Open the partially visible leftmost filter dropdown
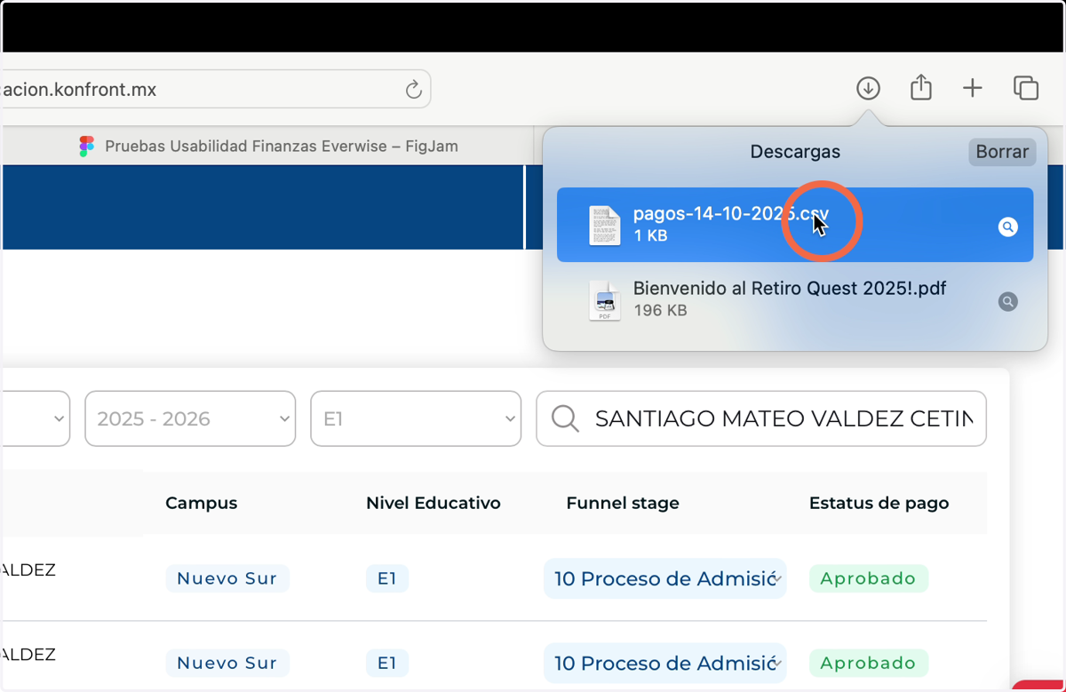Screen dimensions: 1066x692 coord(36,418)
